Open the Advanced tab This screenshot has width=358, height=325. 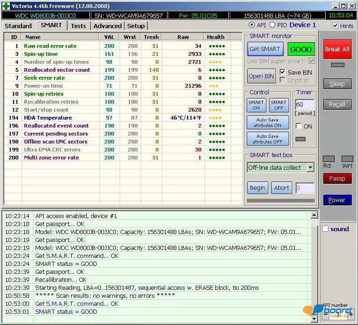pos(107,26)
